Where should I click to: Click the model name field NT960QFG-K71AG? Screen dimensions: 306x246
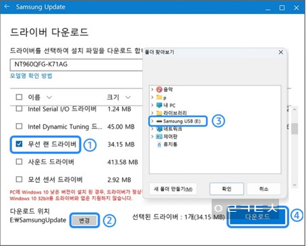76,65
